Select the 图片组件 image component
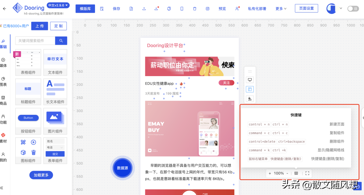 [55, 121]
